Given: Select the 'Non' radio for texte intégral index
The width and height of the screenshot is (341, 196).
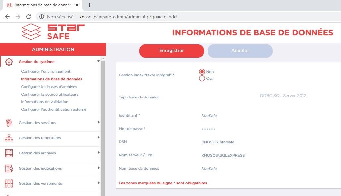Looking at the screenshot, I should (202, 72).
